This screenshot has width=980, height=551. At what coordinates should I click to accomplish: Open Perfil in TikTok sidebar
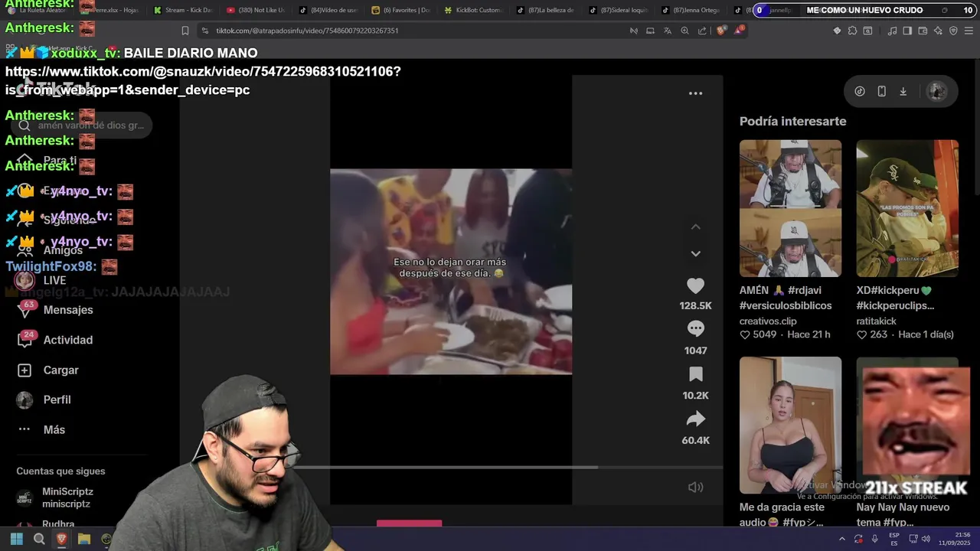click(57, 399)
